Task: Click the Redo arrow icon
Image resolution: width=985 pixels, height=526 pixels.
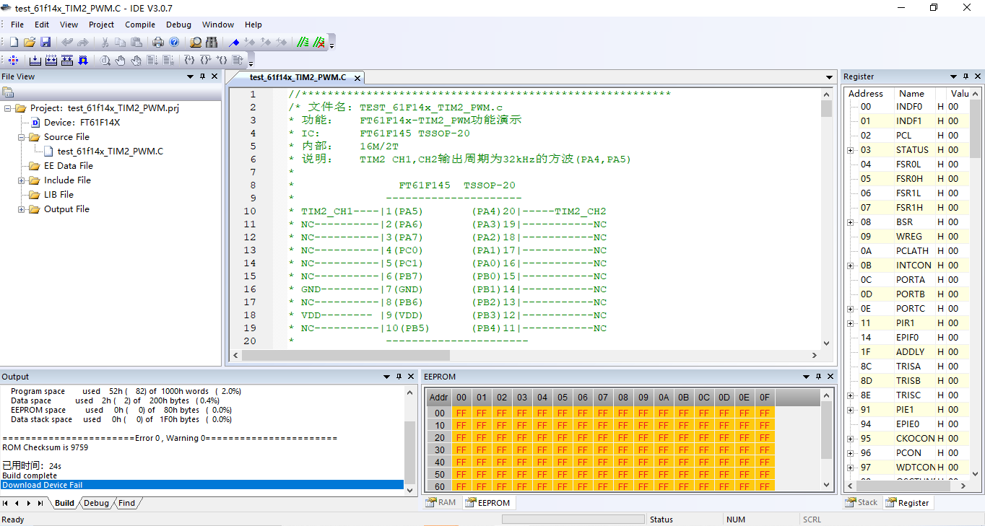Action: coord(83,43)
